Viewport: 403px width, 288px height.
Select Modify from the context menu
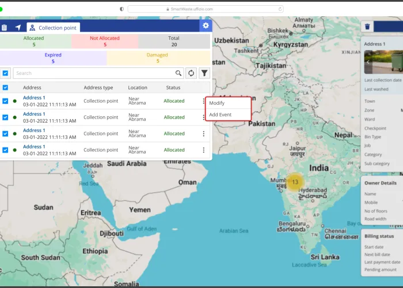217,103
